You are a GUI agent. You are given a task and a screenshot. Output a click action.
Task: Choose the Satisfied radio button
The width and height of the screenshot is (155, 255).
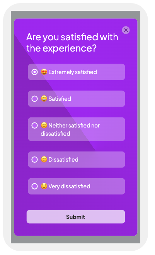34,98
